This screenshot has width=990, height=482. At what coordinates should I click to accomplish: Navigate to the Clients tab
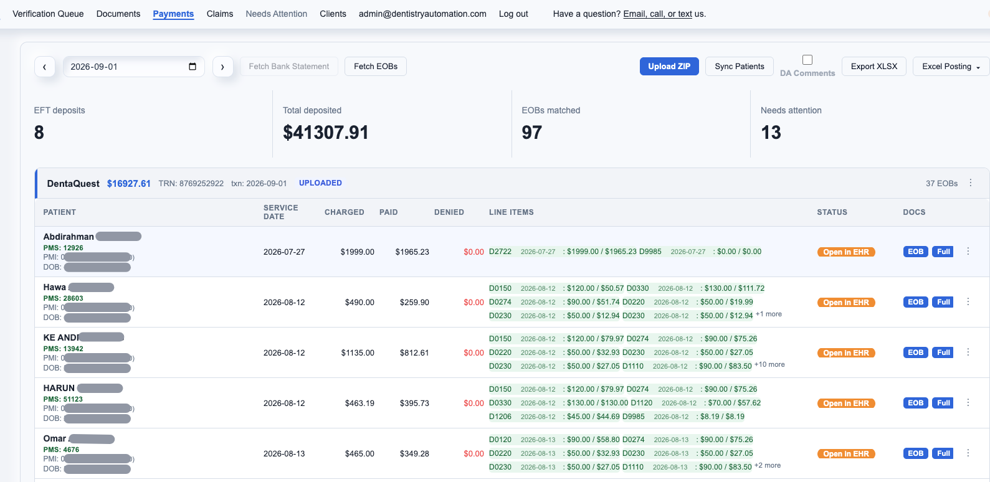pos(333,14)
